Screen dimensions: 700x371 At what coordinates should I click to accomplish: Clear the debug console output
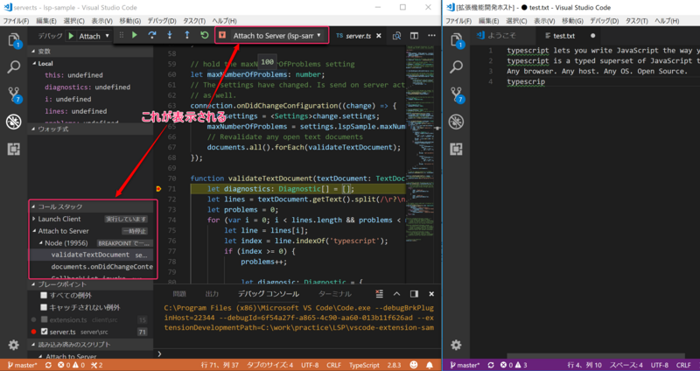pos(379,294)
